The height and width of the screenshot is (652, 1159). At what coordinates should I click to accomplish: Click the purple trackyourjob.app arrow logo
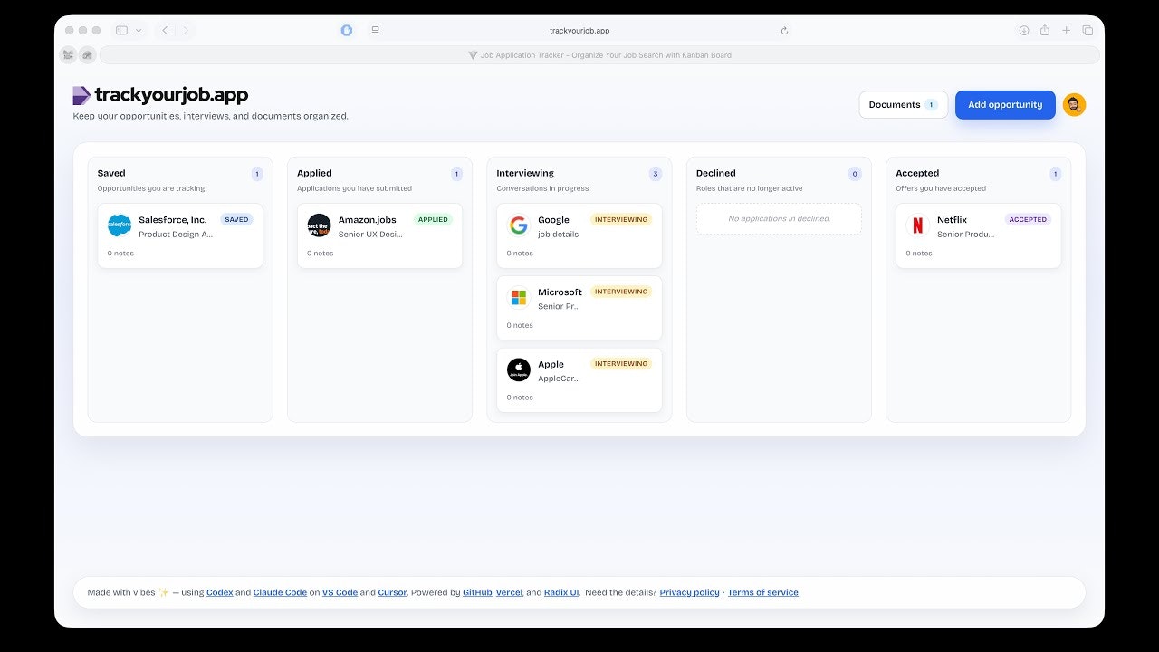(x=80, y=94)
